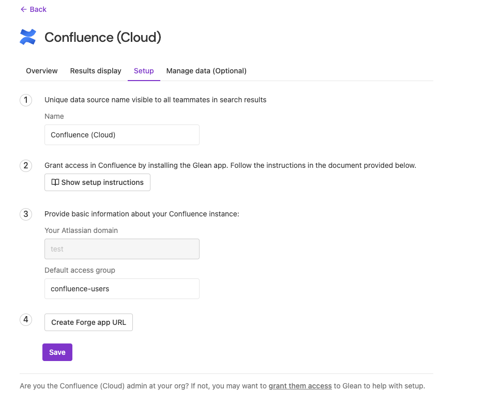Click inside the Name input field

point(122,135)
